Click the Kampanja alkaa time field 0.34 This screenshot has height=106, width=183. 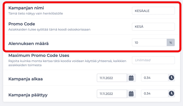155,78
